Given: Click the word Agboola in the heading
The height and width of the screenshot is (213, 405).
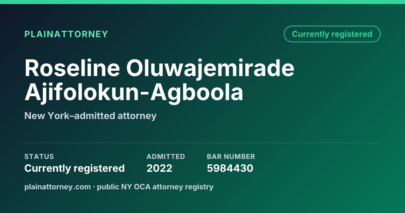Looking at the screenshot, I should [196, 93].
